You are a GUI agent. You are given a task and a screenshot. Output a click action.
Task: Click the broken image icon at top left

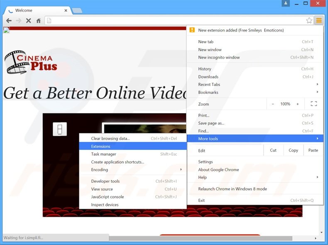[6, 30]
